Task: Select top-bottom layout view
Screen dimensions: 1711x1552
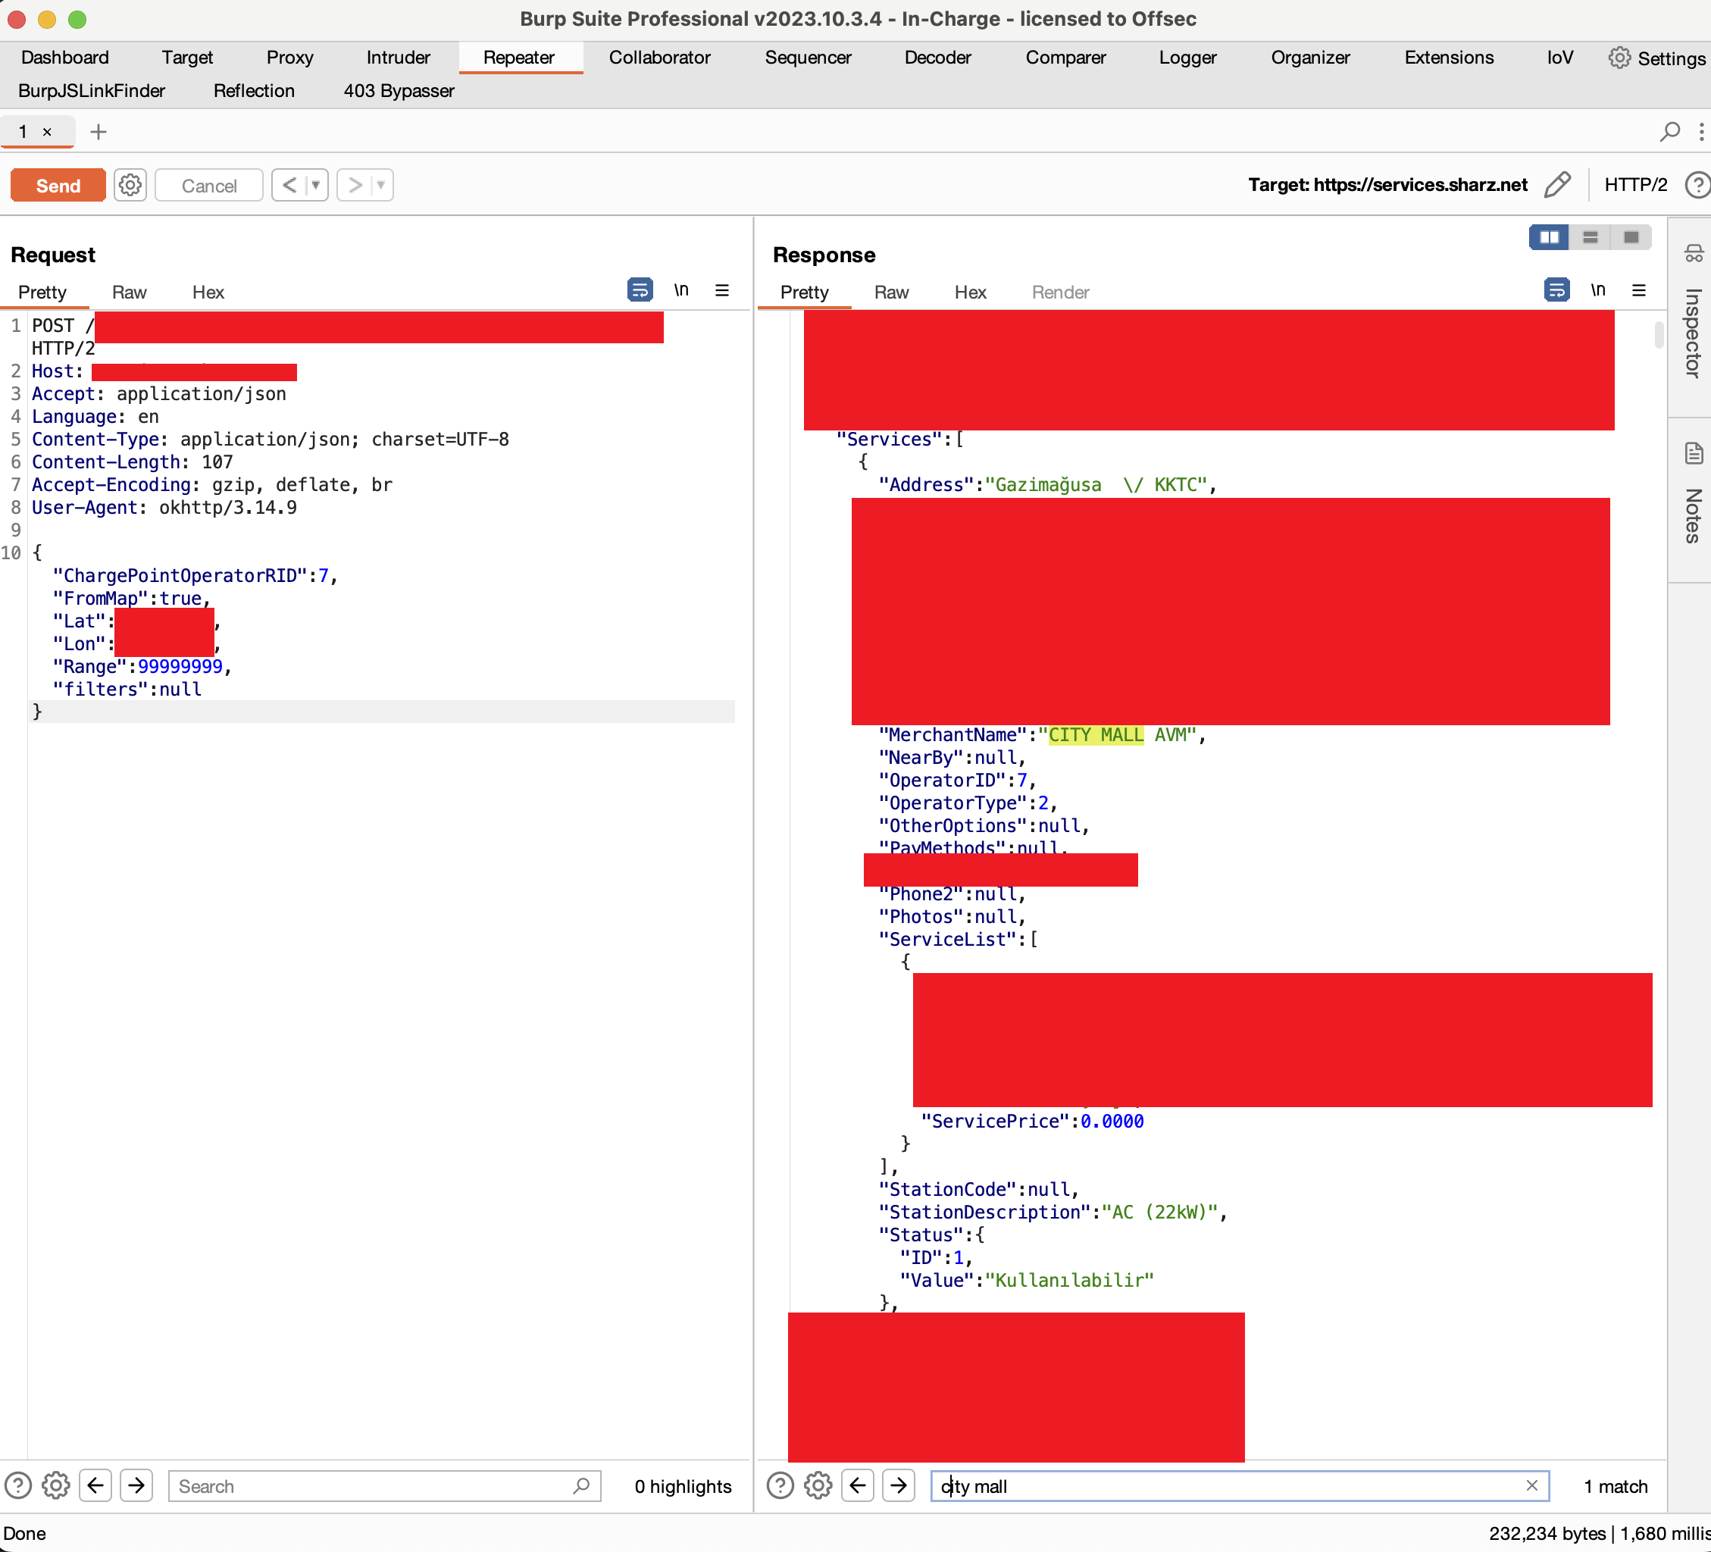Action: 1590,238
